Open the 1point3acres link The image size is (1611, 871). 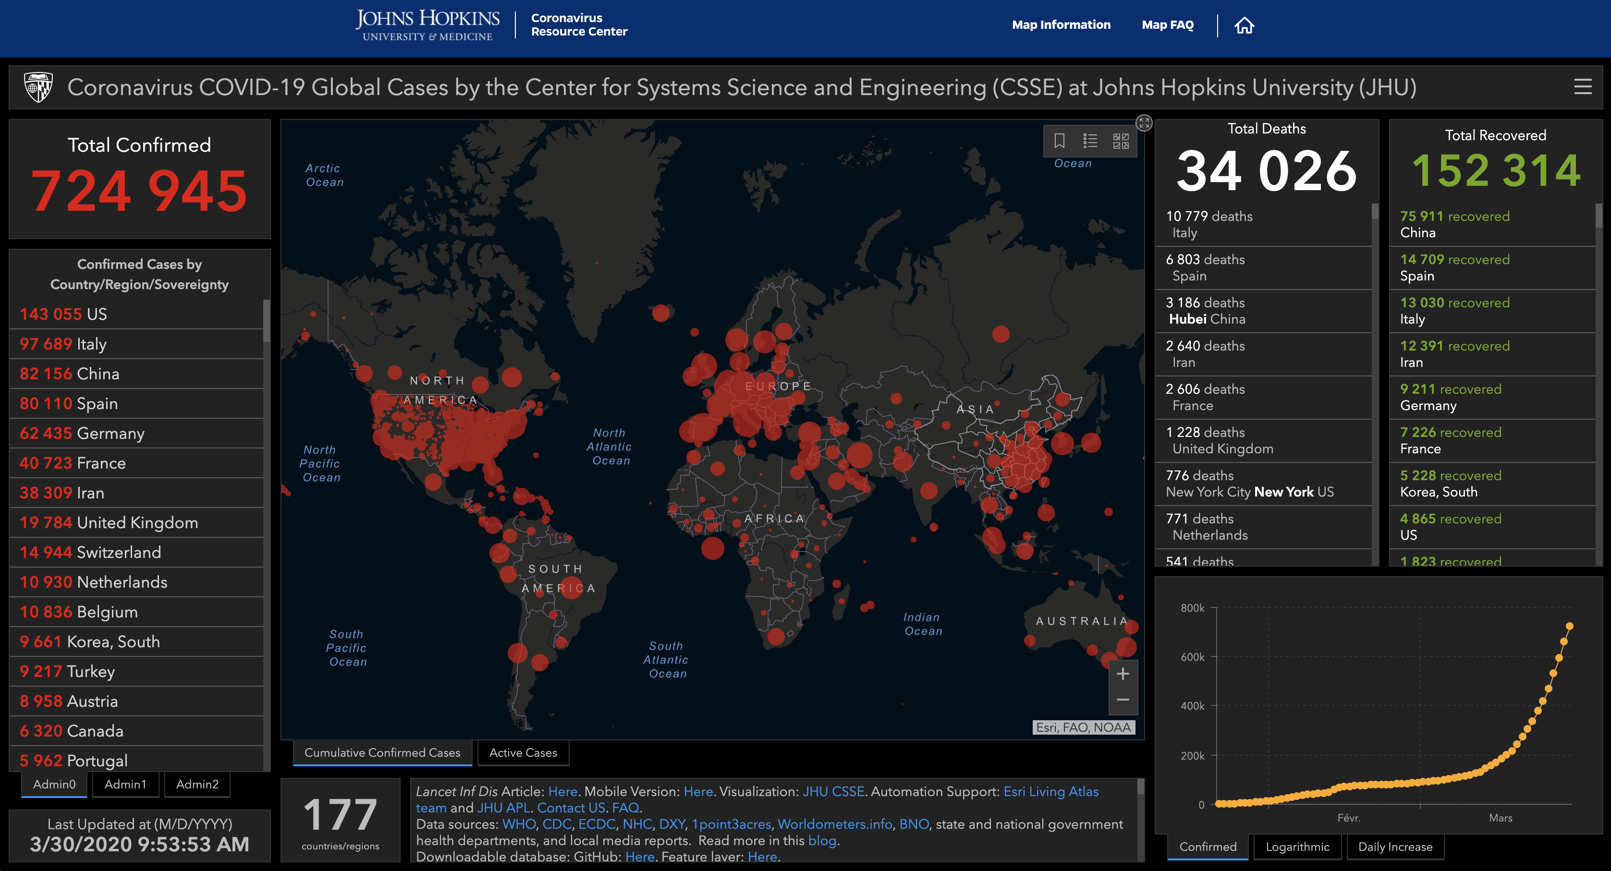[x=731, y=824]
